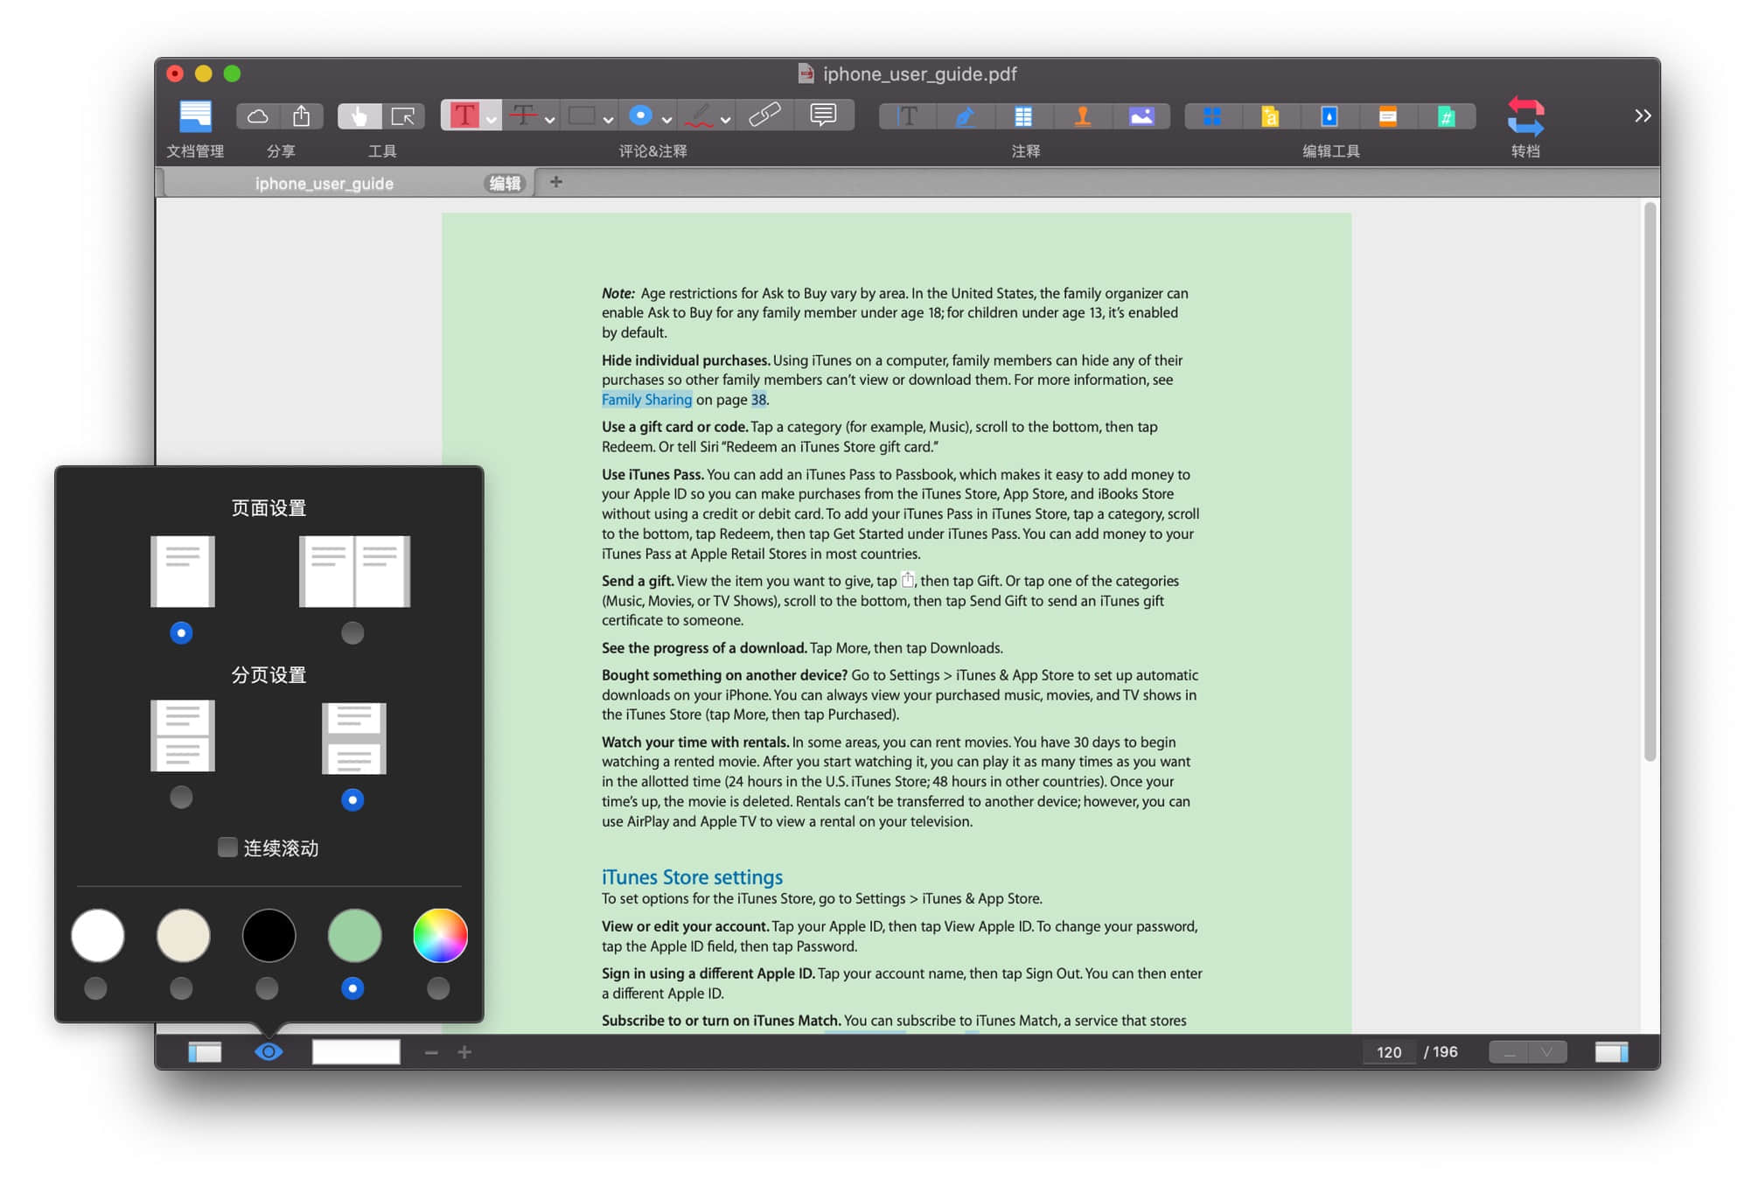Select black background radio button
This screenshot has width=1744, height=1179.
267,988
